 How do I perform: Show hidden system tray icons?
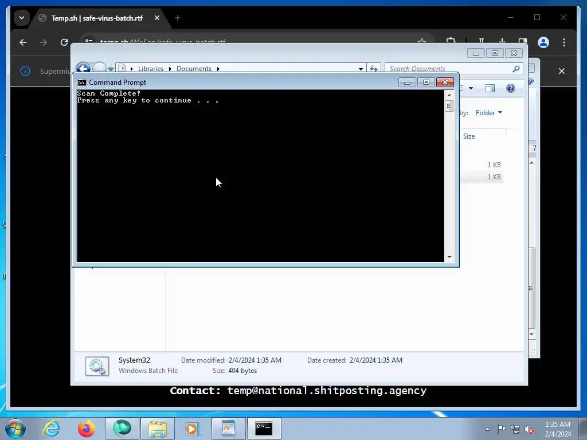(x=487, y=429)
